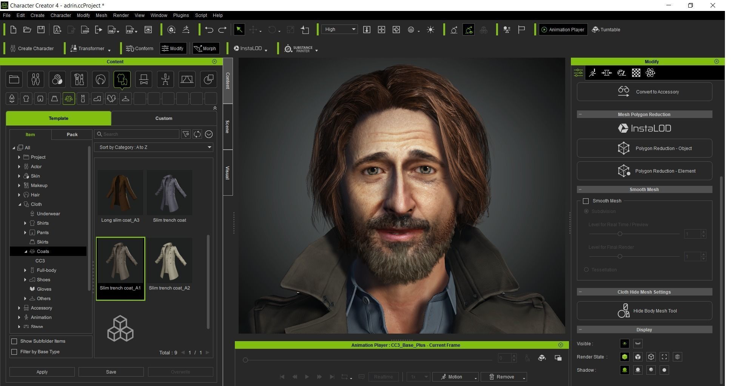Open the checkerboard texture tab in Modify
The image size is (737, 386).
pyautogui.click(x=636, y=73)
